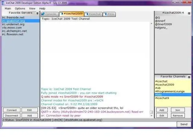Click the chat scrollbar up arrow
The height and width of the screenshot is (137, 193).
[x=151, y=24]
